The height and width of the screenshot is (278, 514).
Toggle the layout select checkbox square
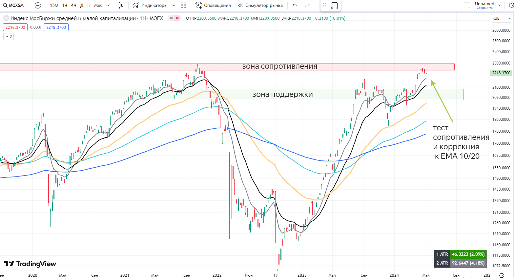pyautogui.click(x=467, y=5)
